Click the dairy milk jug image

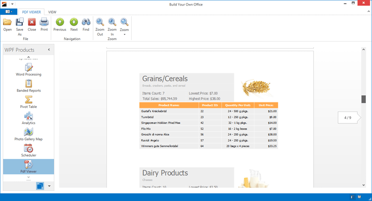coord(253,178)
